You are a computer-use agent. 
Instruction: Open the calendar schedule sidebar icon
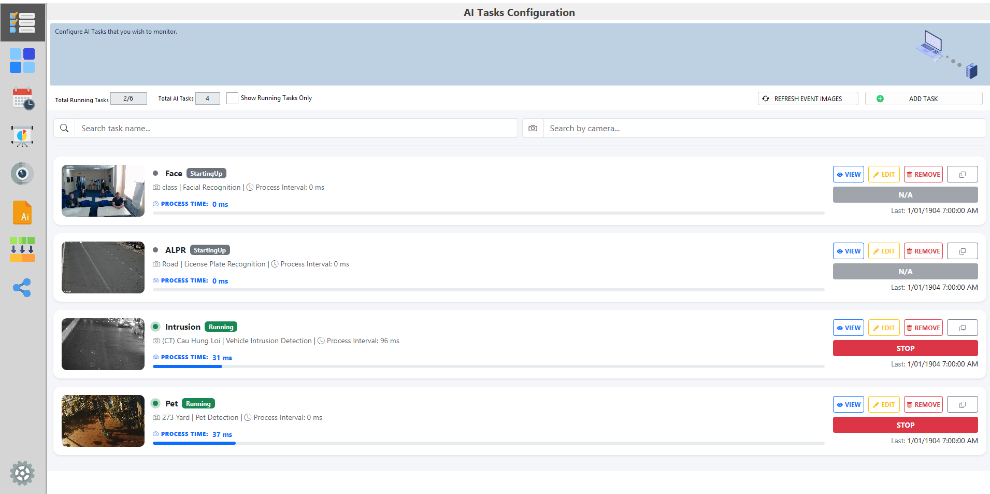pos(22,98)
